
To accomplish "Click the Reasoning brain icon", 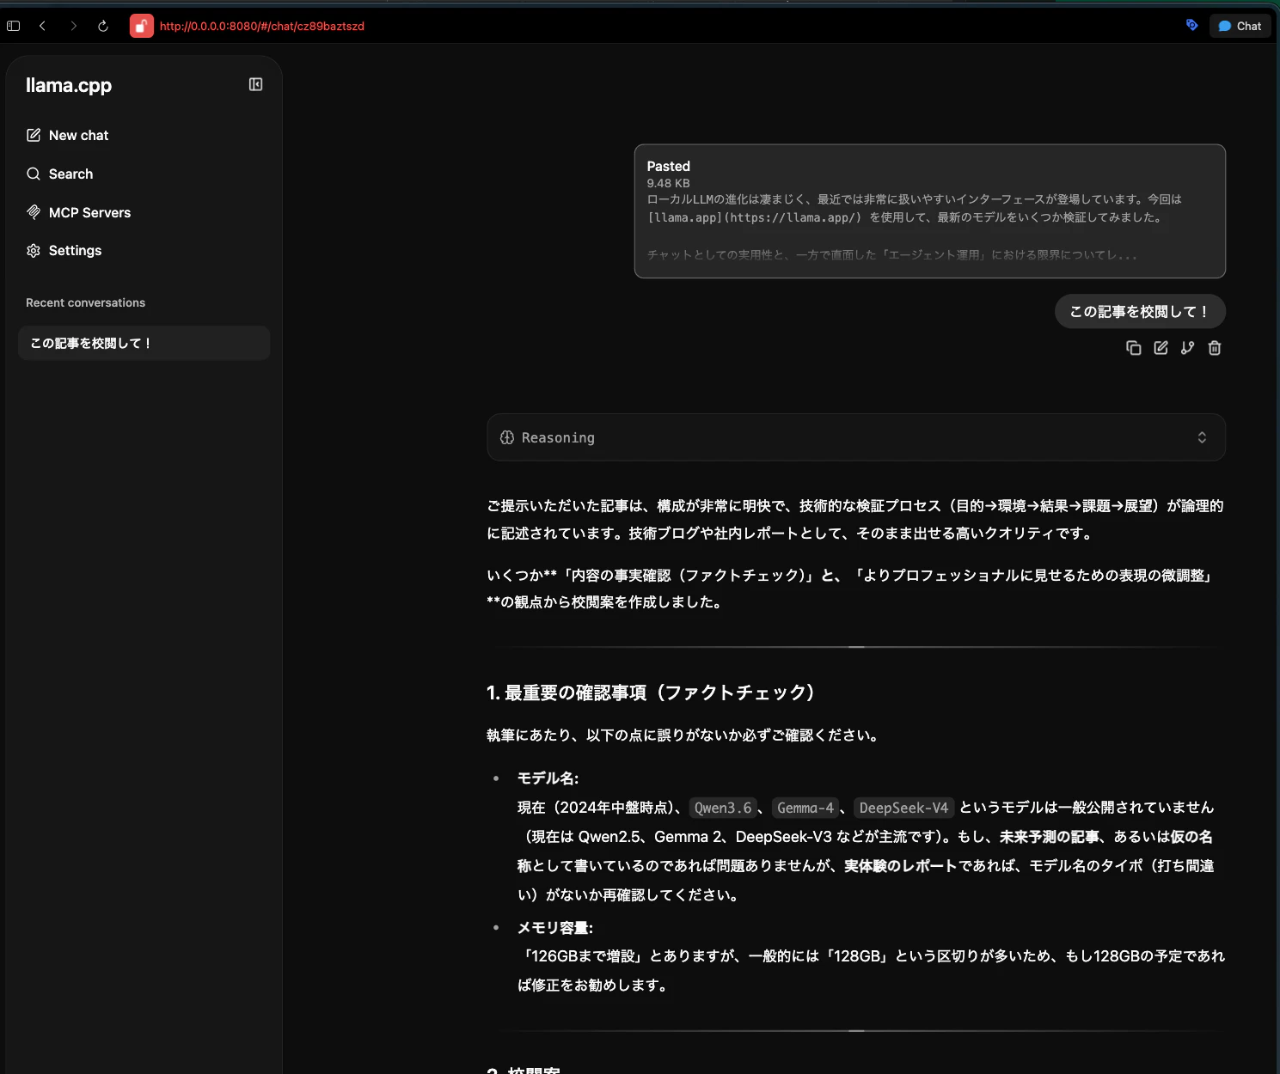I will [507, 437].
